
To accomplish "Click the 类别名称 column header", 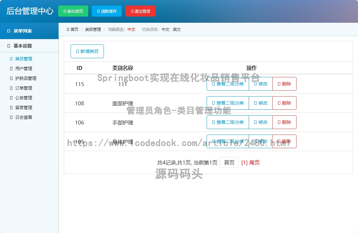I will (x=123, y=68).
